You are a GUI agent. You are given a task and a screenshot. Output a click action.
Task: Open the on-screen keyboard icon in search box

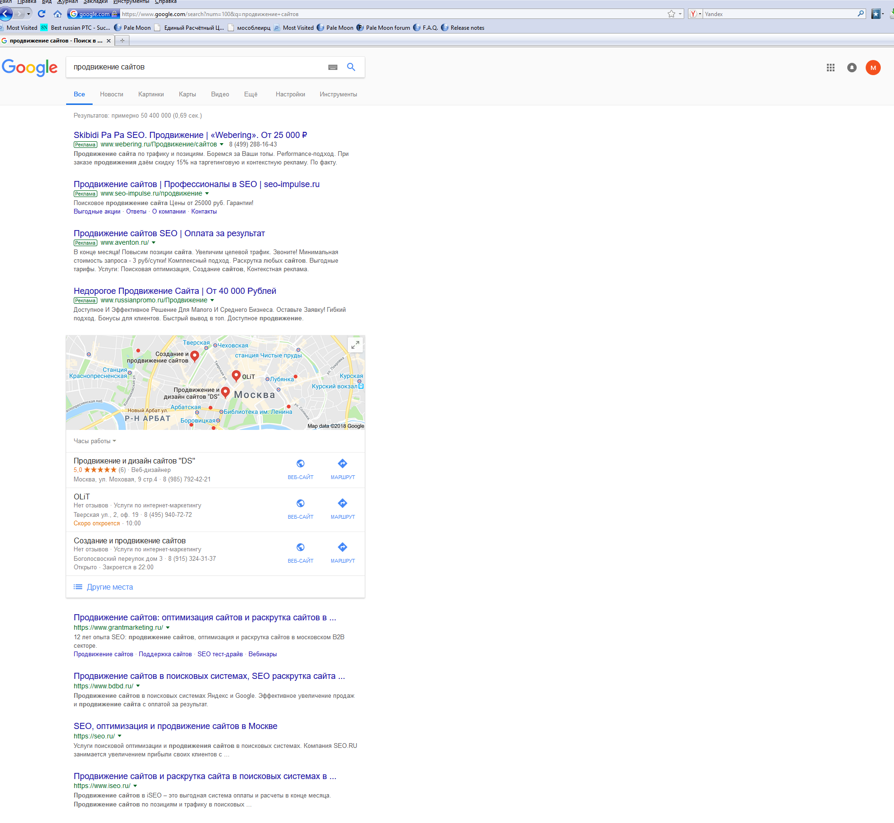click(333, 67)
